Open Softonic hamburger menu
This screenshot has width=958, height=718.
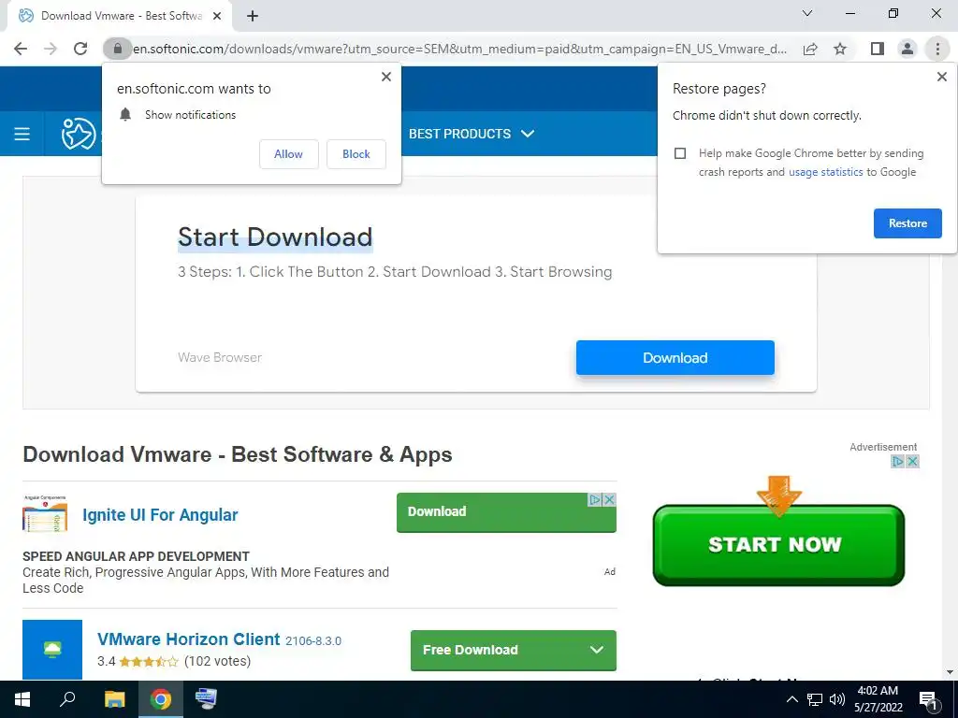(22, 134)
